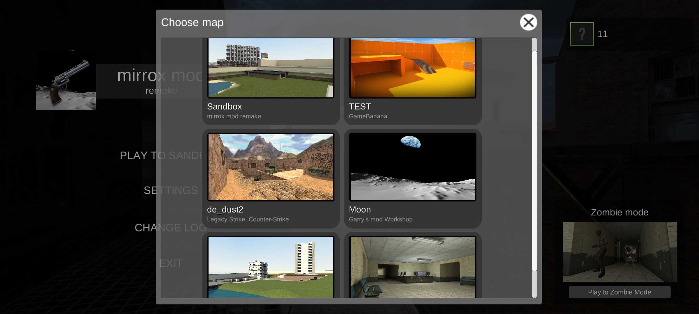The width and height of the screenshot is (699, 314).
Task: Click the 'Choose map' dialog title
Action: pyautogui.click(x=192, y=22)
